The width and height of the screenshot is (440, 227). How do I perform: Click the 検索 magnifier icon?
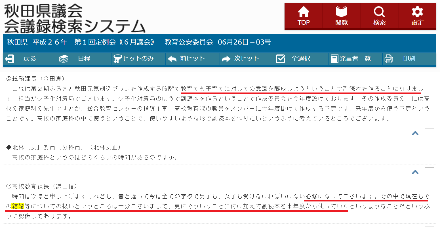pos(379,16)
